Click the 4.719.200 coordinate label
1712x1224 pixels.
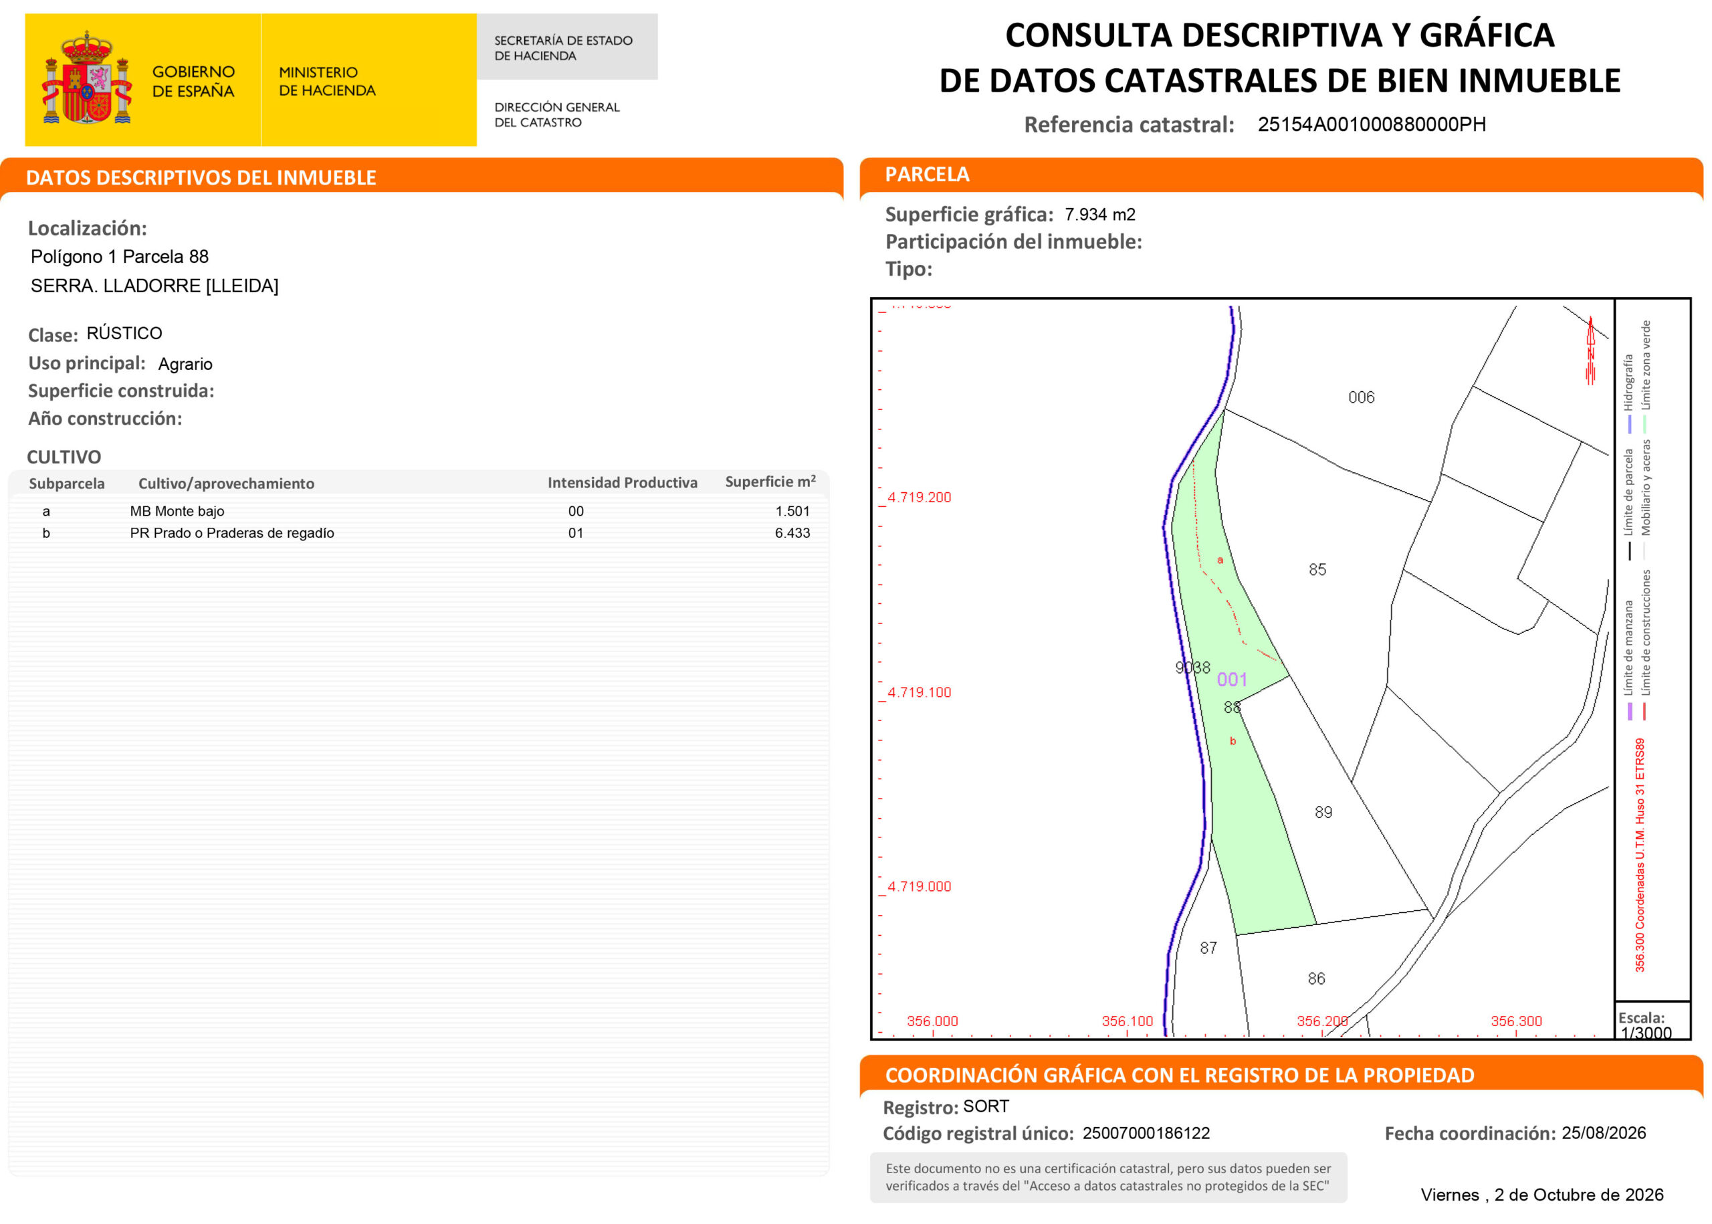click(920, 498)
